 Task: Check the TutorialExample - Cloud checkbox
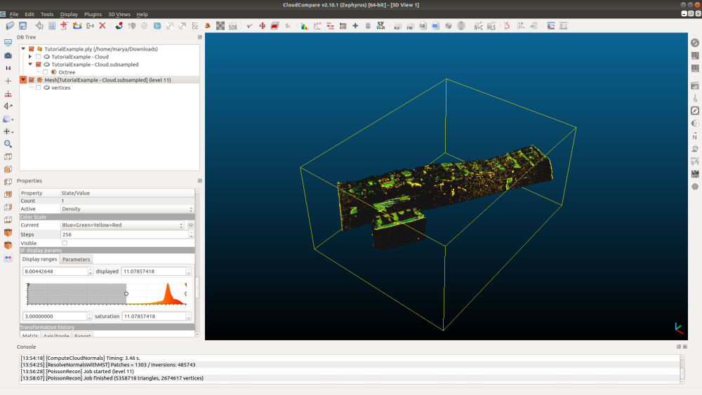pyautogui.click(x=39, y=57)
